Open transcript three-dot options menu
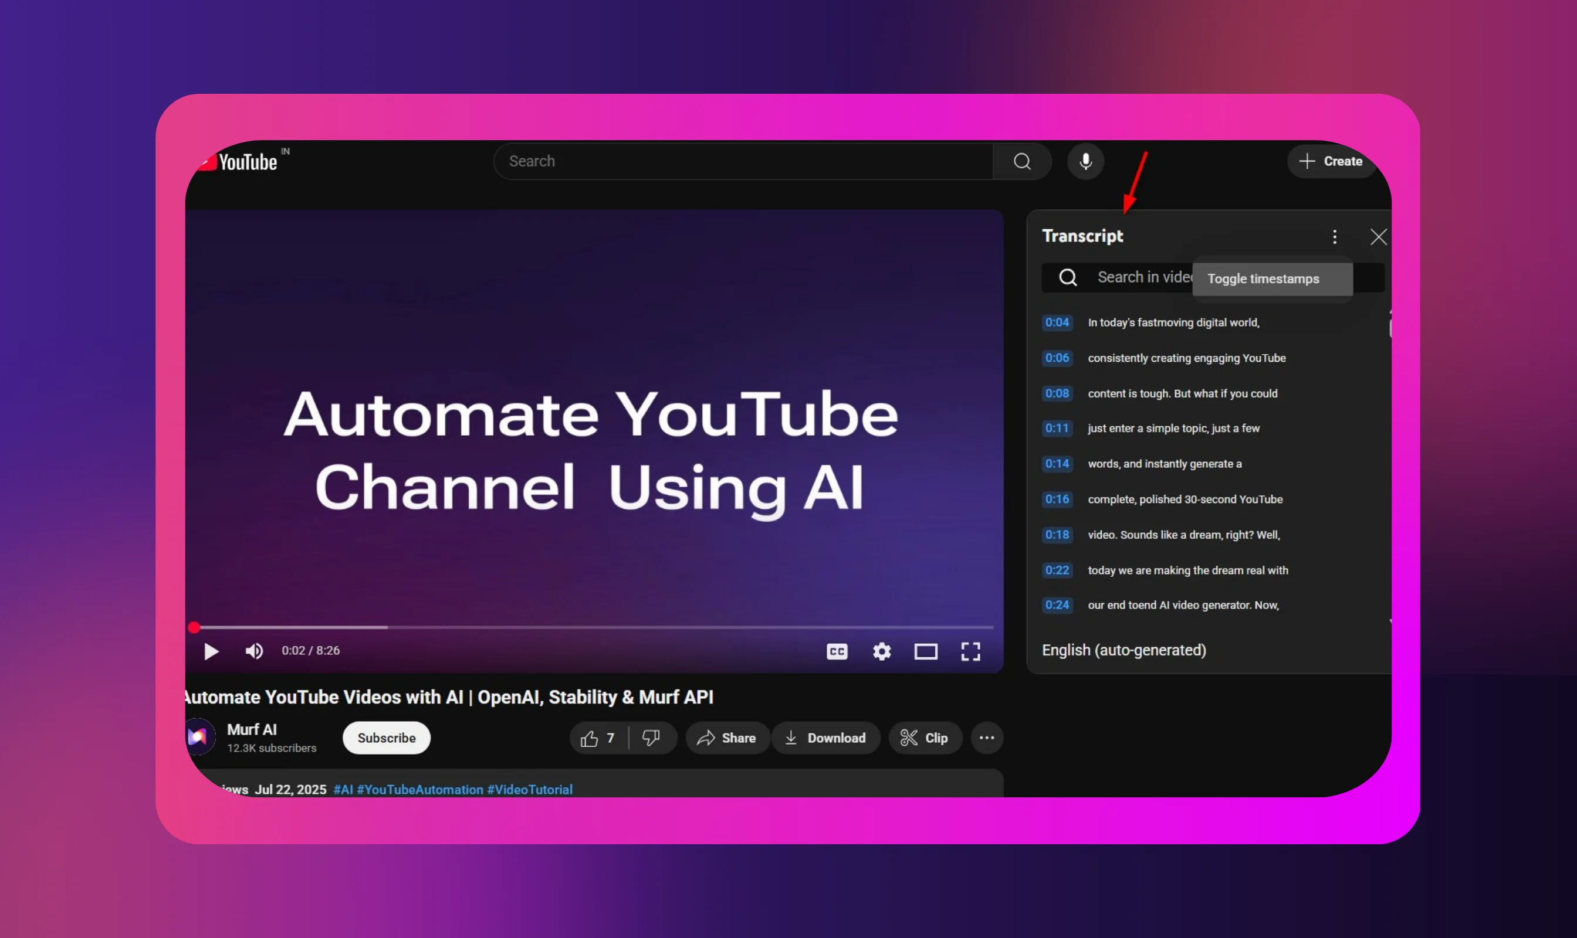 [x=1334, y=237]
